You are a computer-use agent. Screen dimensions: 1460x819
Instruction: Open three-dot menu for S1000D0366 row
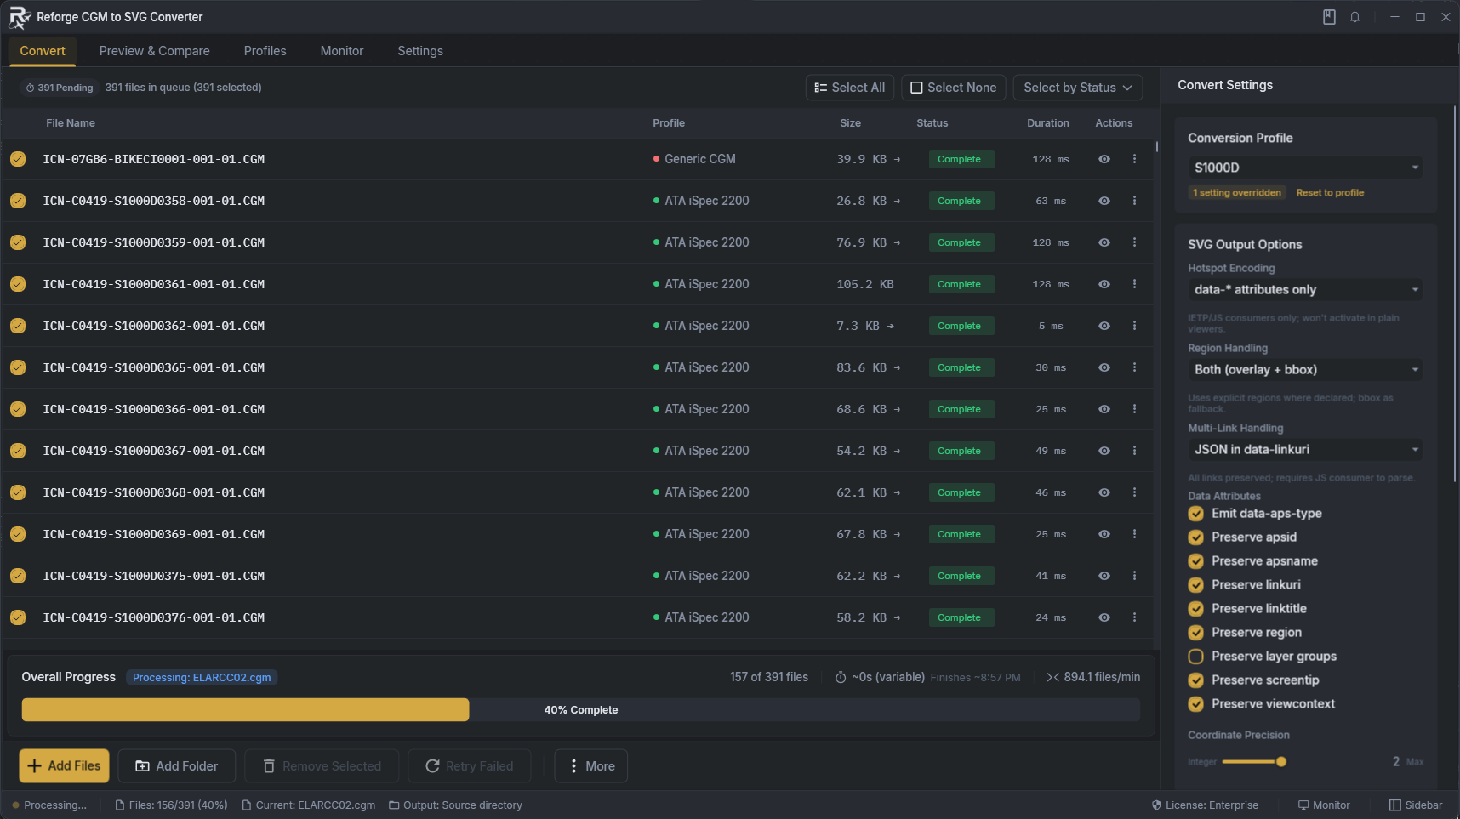[1134, 409]
